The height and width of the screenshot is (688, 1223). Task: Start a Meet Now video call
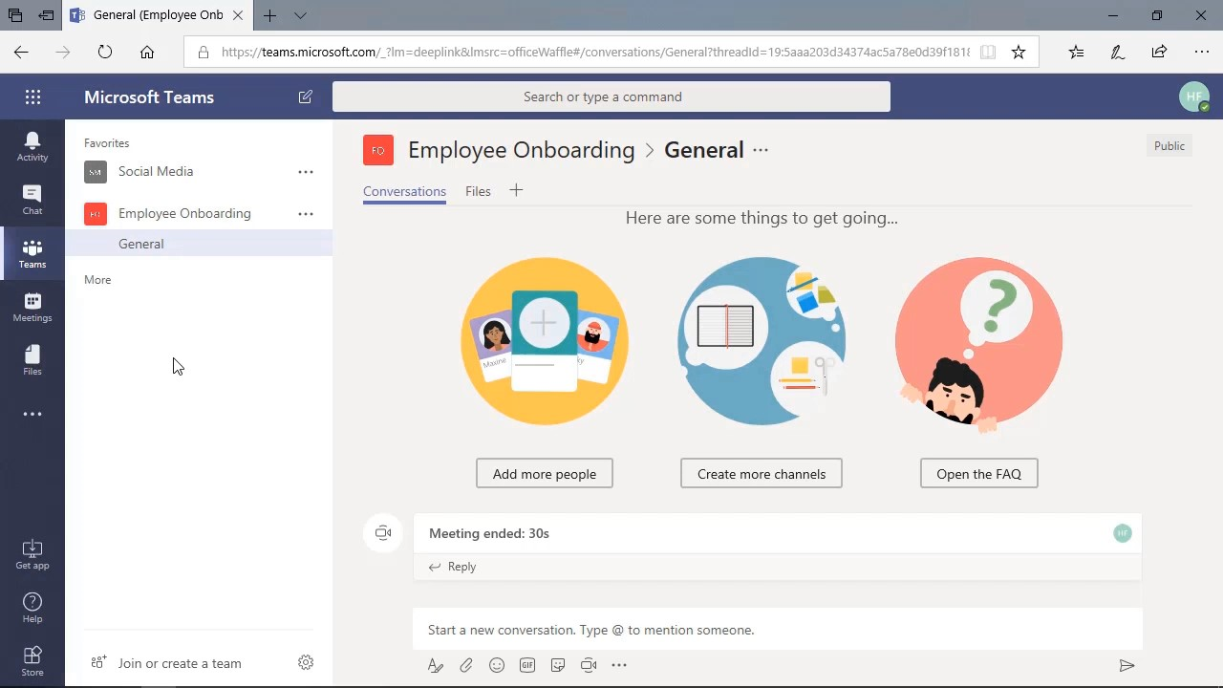(589, 665)
